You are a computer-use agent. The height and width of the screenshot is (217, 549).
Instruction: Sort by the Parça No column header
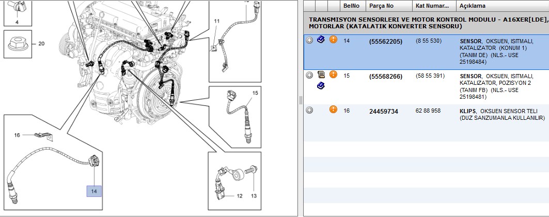[x=389, y=6]
